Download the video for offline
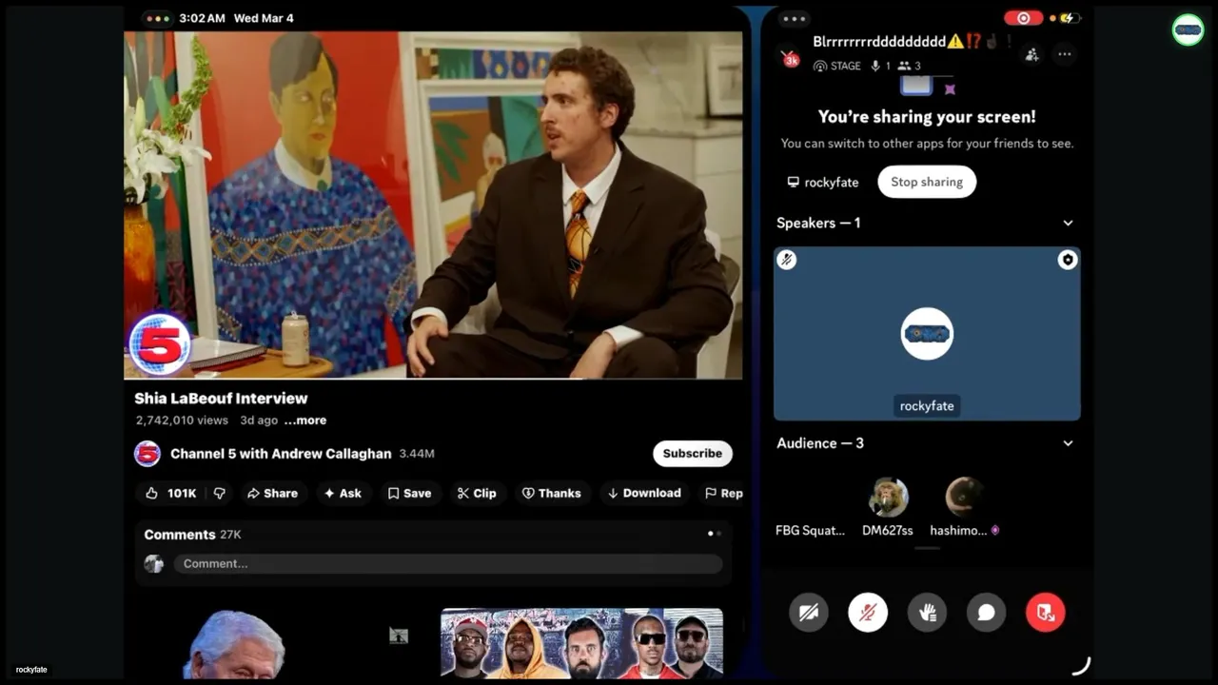 click(644, 493)
